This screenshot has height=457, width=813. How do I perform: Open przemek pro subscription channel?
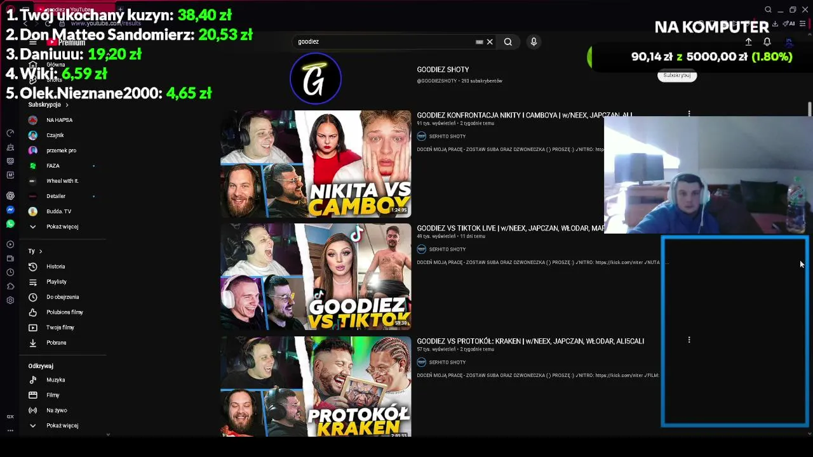[61, 150]
